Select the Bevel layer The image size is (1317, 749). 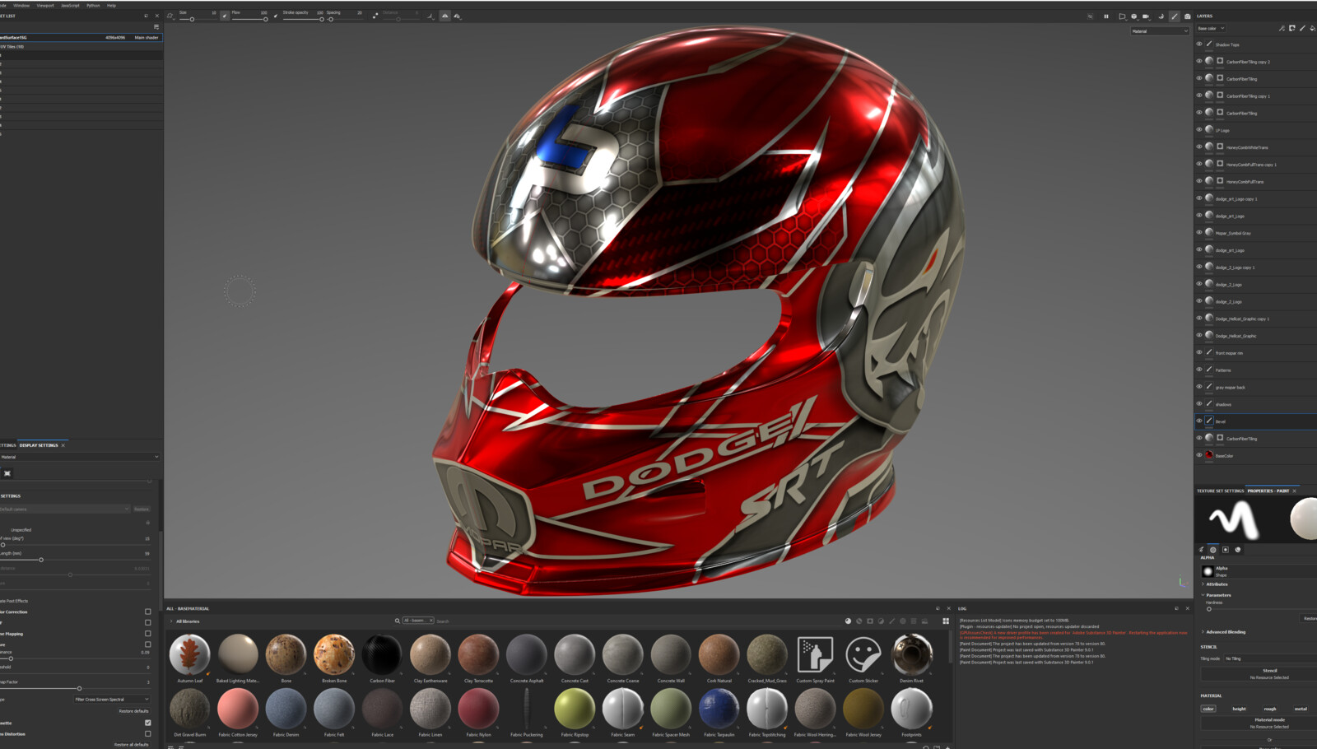[1256, 421]
